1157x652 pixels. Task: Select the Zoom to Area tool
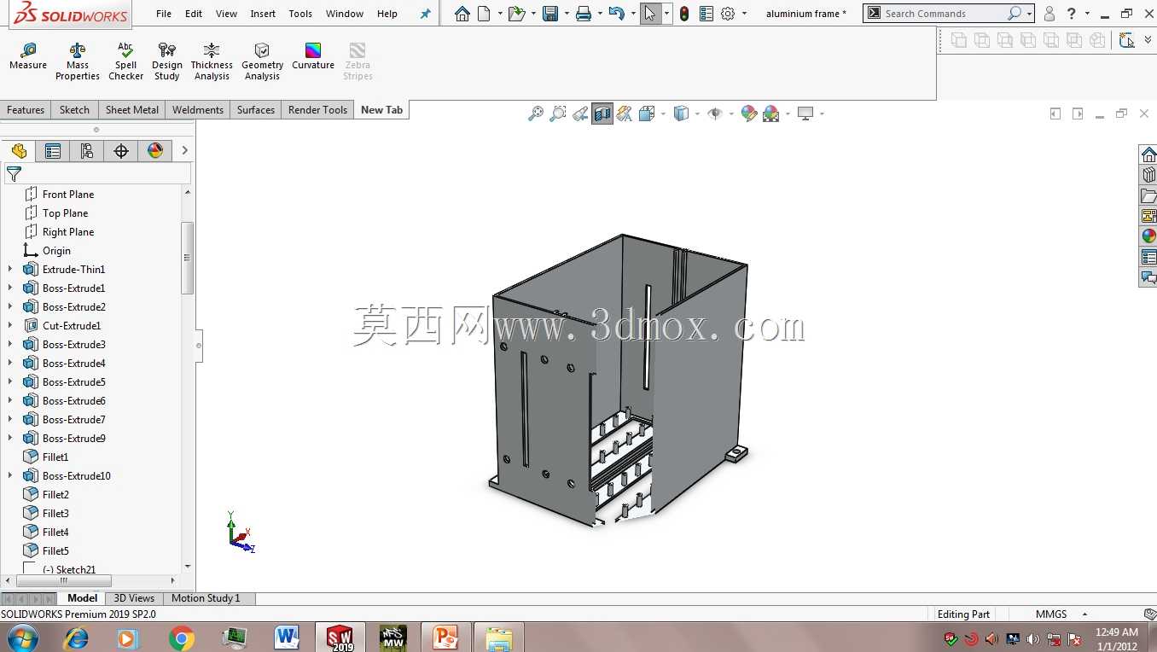click(558, 114)
